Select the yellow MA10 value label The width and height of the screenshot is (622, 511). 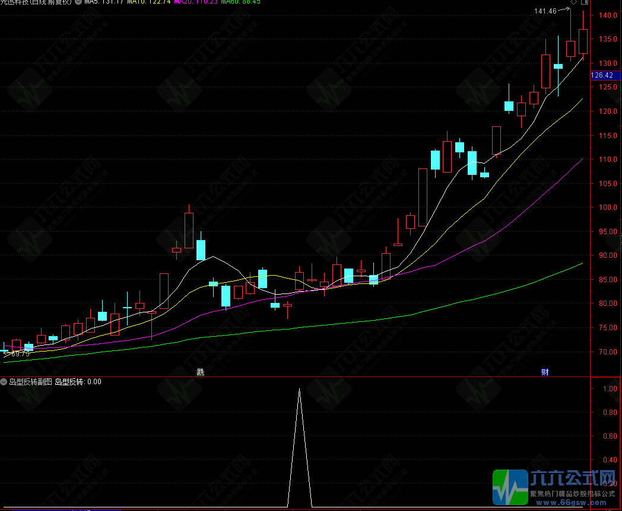tap(149, 2)
